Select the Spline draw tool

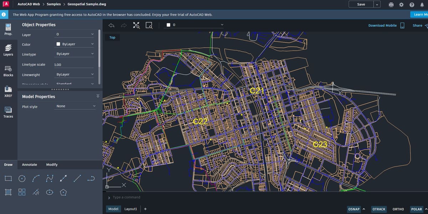point(50,178)
